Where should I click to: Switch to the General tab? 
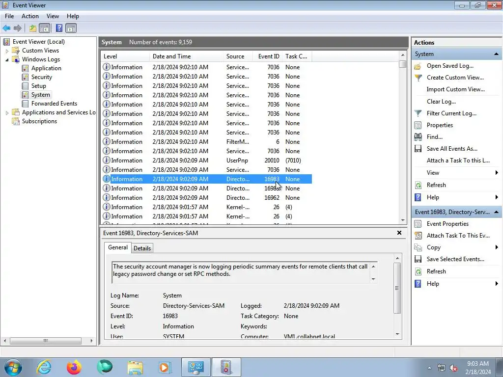tap(118, 247)
